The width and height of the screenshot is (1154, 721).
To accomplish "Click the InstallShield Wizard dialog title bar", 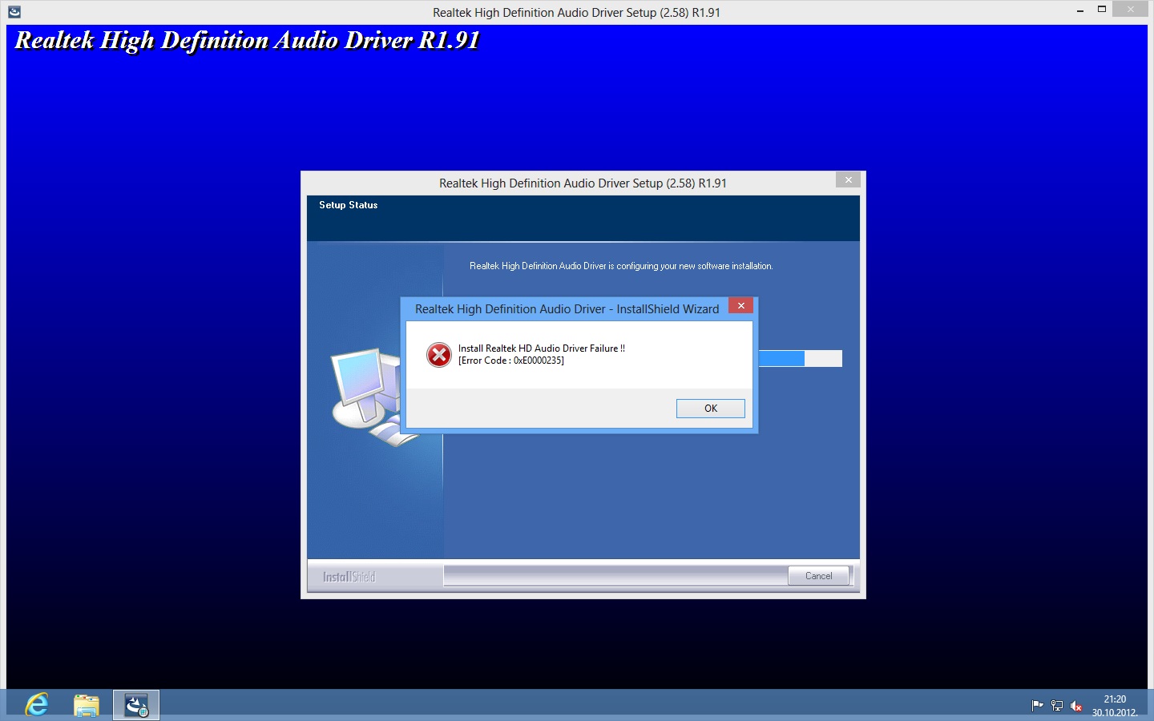I will tap(567, 309).
